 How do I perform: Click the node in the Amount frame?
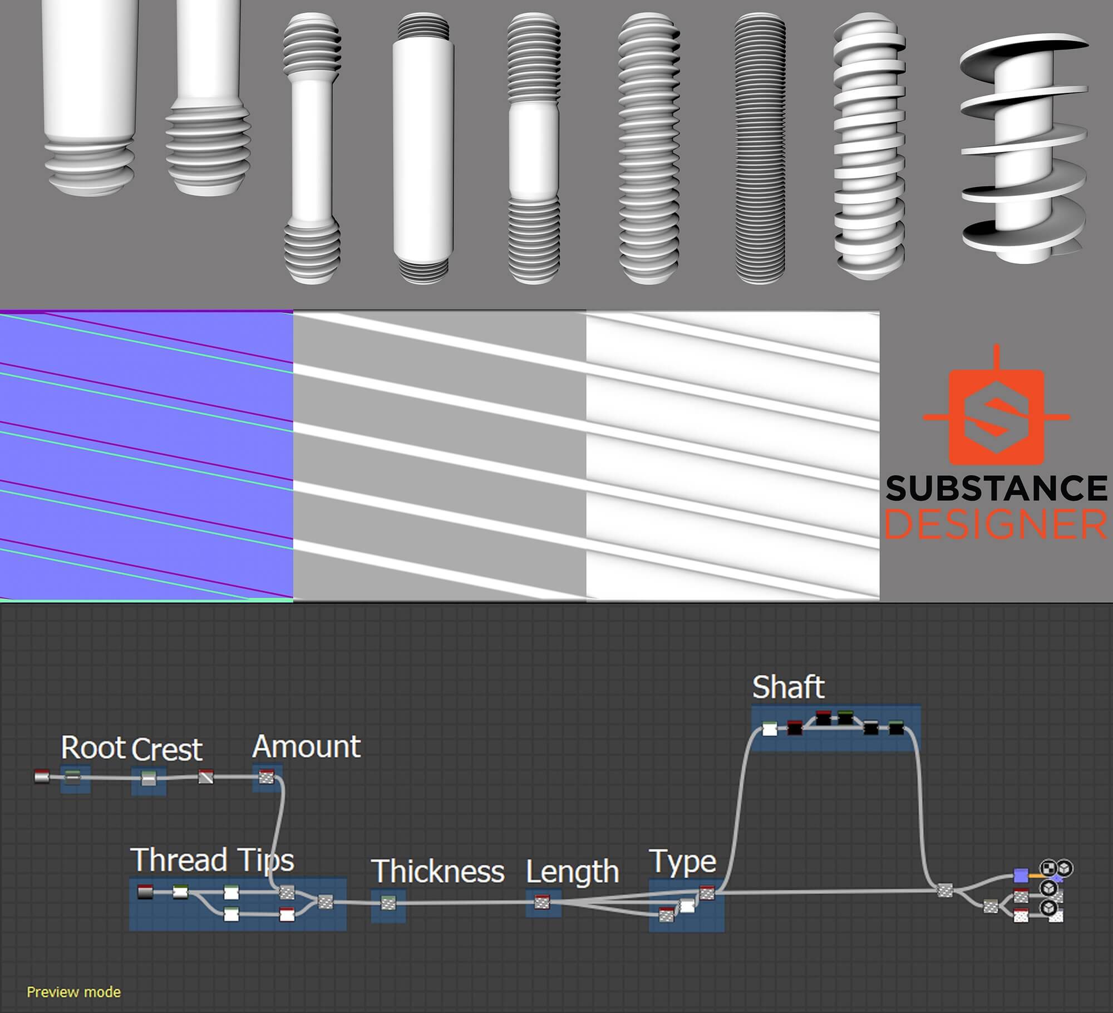click(x=267, y=777)
